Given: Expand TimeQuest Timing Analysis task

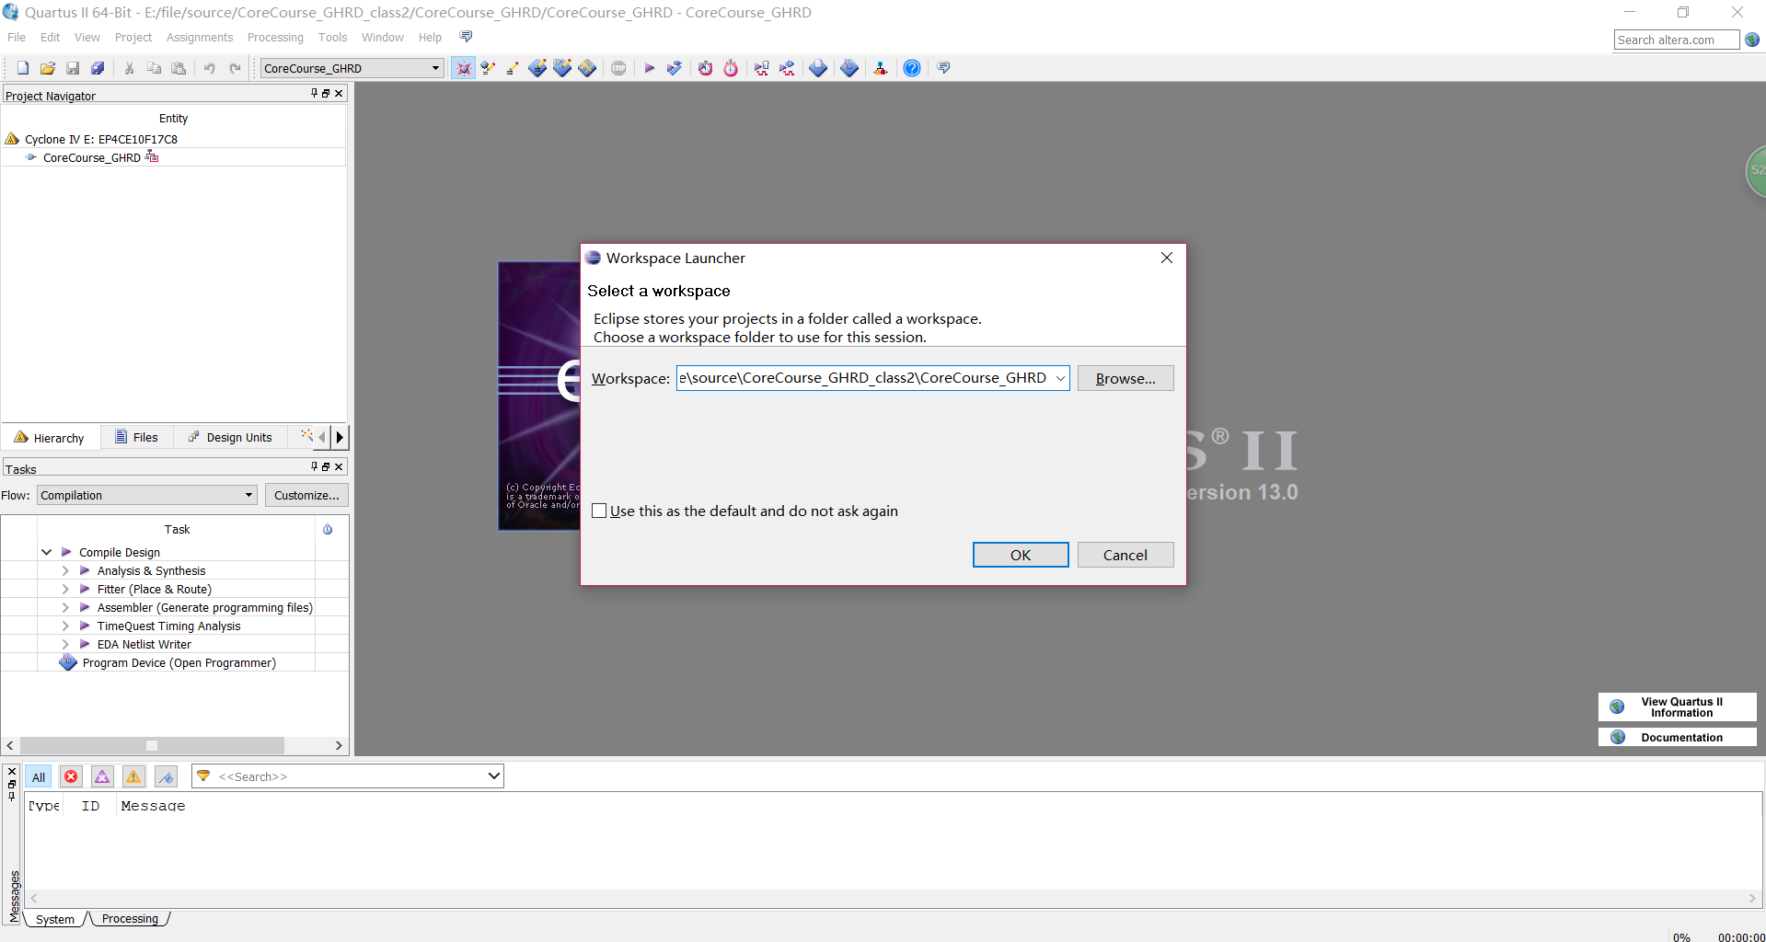Looking at the screenshot, I should click(65, 626).
